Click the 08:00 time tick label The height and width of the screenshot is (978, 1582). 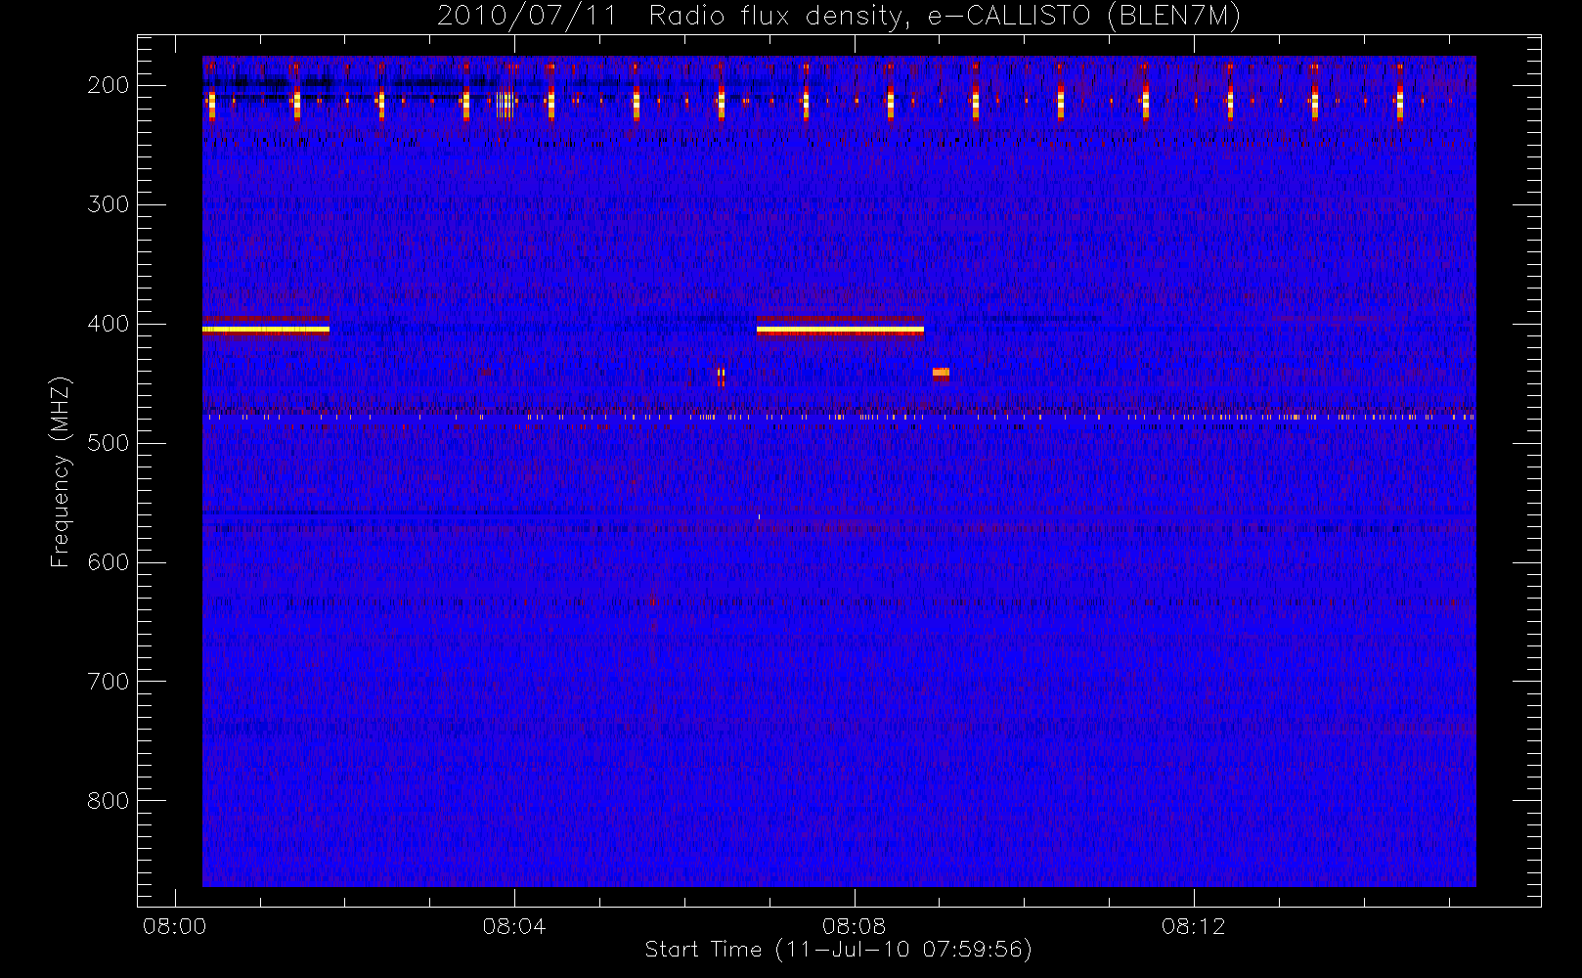[174, 926]
